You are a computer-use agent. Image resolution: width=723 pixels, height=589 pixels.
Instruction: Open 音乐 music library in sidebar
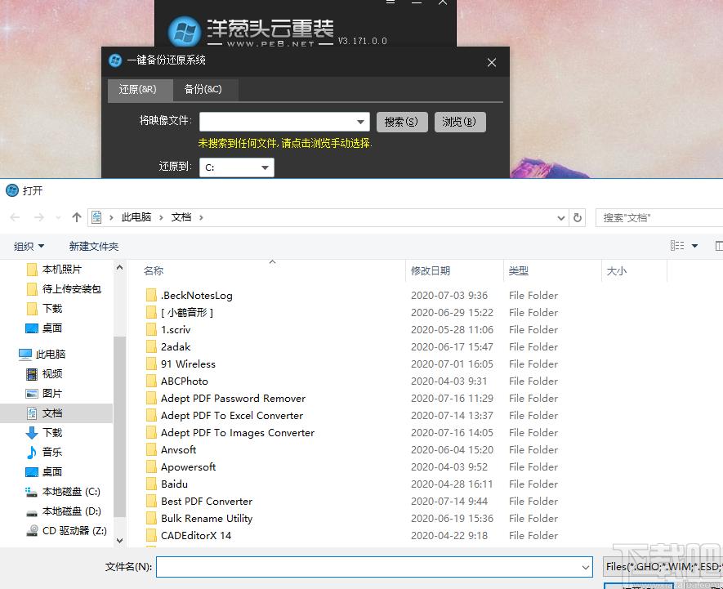(x=51, y=453)
